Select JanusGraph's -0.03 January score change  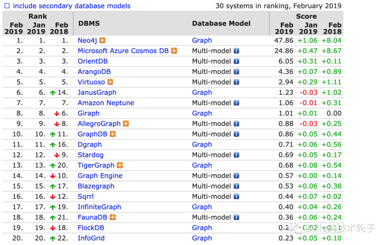pos(309,92)
